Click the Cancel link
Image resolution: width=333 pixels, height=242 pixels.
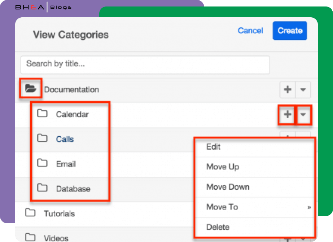pyautogui.click(x=250, y=31)
